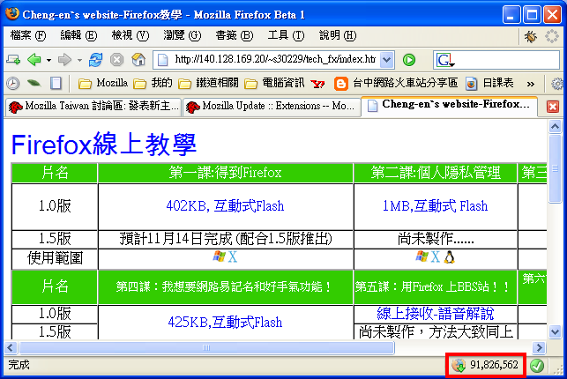The image size is (567, 379).
Task: Click the Linux penguin icon in table
Action: coord(449,257)
